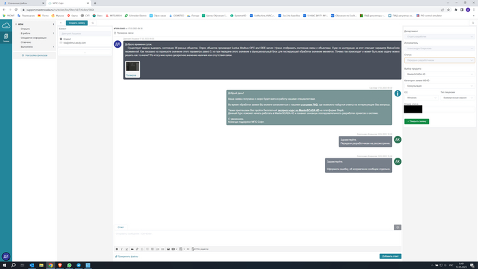This screenshot has width=478, height=269.
Task: Click the Создать заявку button
Action: tap(76, 23)
